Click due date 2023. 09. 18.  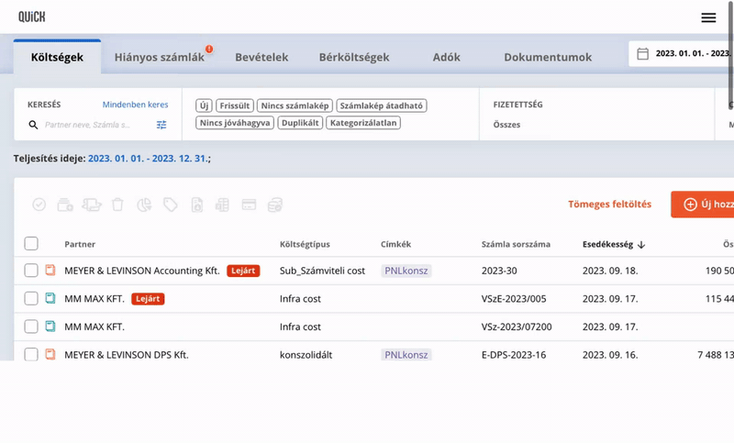coord(610,271)
